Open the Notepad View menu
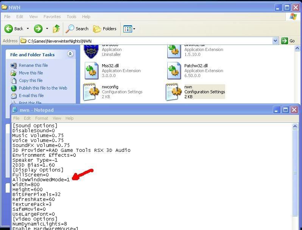The width and height of the screenshot is (302, 230). tap(57, 118)
